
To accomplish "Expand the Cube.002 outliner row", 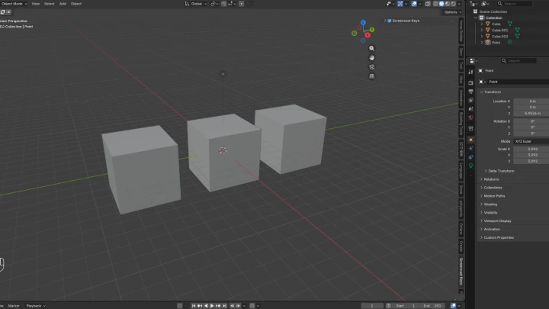I will (x=482, y=37).
